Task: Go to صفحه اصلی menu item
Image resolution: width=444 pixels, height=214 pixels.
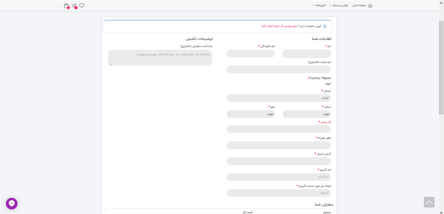Action: (x=359, y=6)
